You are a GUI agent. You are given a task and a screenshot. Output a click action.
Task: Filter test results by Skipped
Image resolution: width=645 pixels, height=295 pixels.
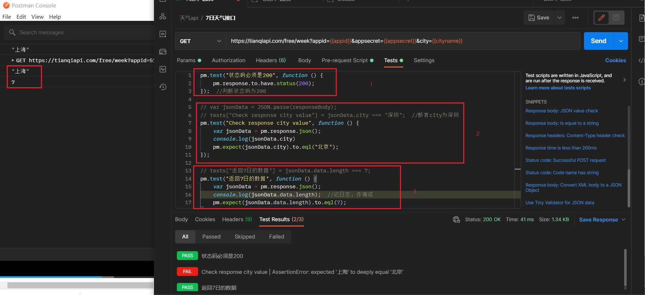tap(245, 237)
